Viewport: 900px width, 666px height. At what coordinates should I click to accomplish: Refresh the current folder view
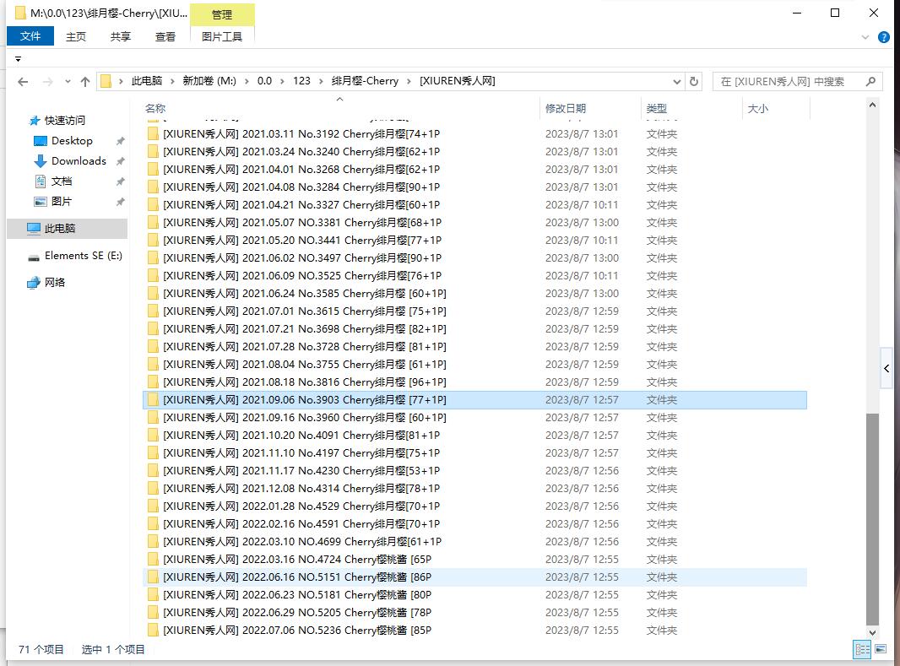pos(693,82)
